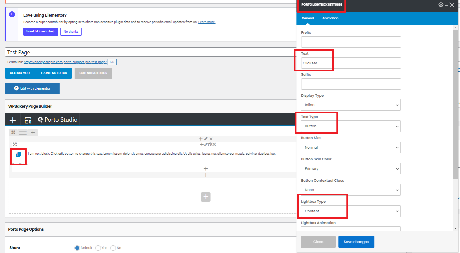Delete the outer column with its X icon
The height and width of the screenshot is (253, 460).
coord(211,139)
